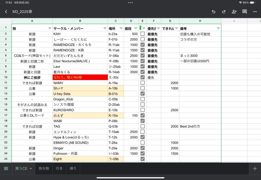Add a new sheet with plus button

(255, 169)
